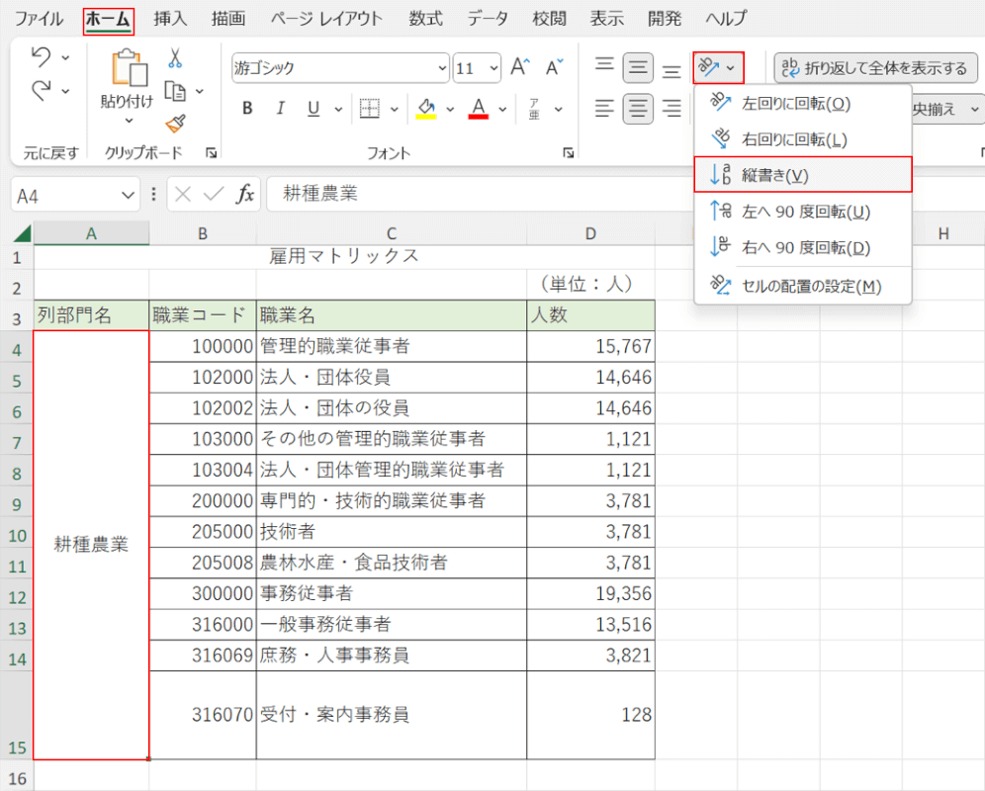Select the Format Painter brush icon
The height and width of the screenshot is (791, 985).
point(175,123)
